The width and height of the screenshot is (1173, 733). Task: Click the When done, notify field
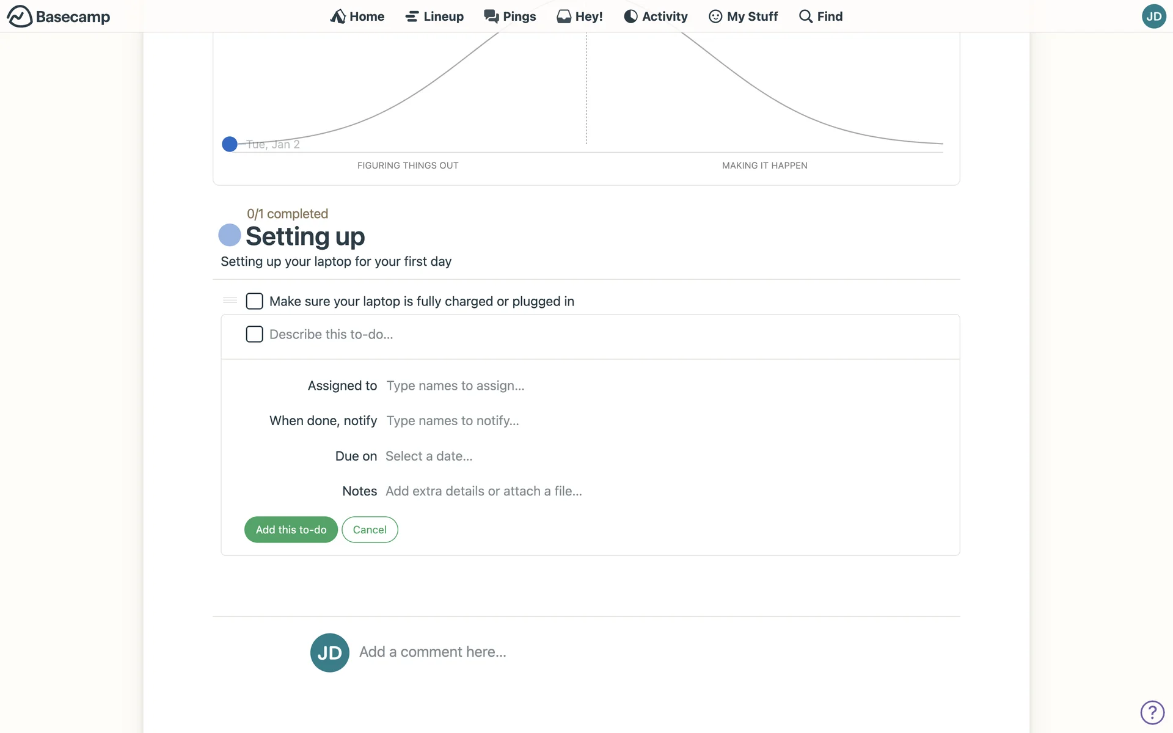coord(453,421)
